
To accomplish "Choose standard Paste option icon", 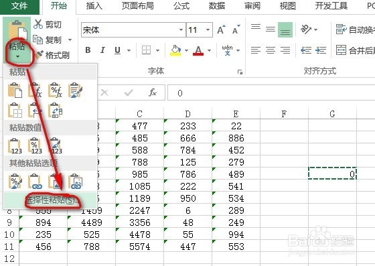I will coord(15,90).
